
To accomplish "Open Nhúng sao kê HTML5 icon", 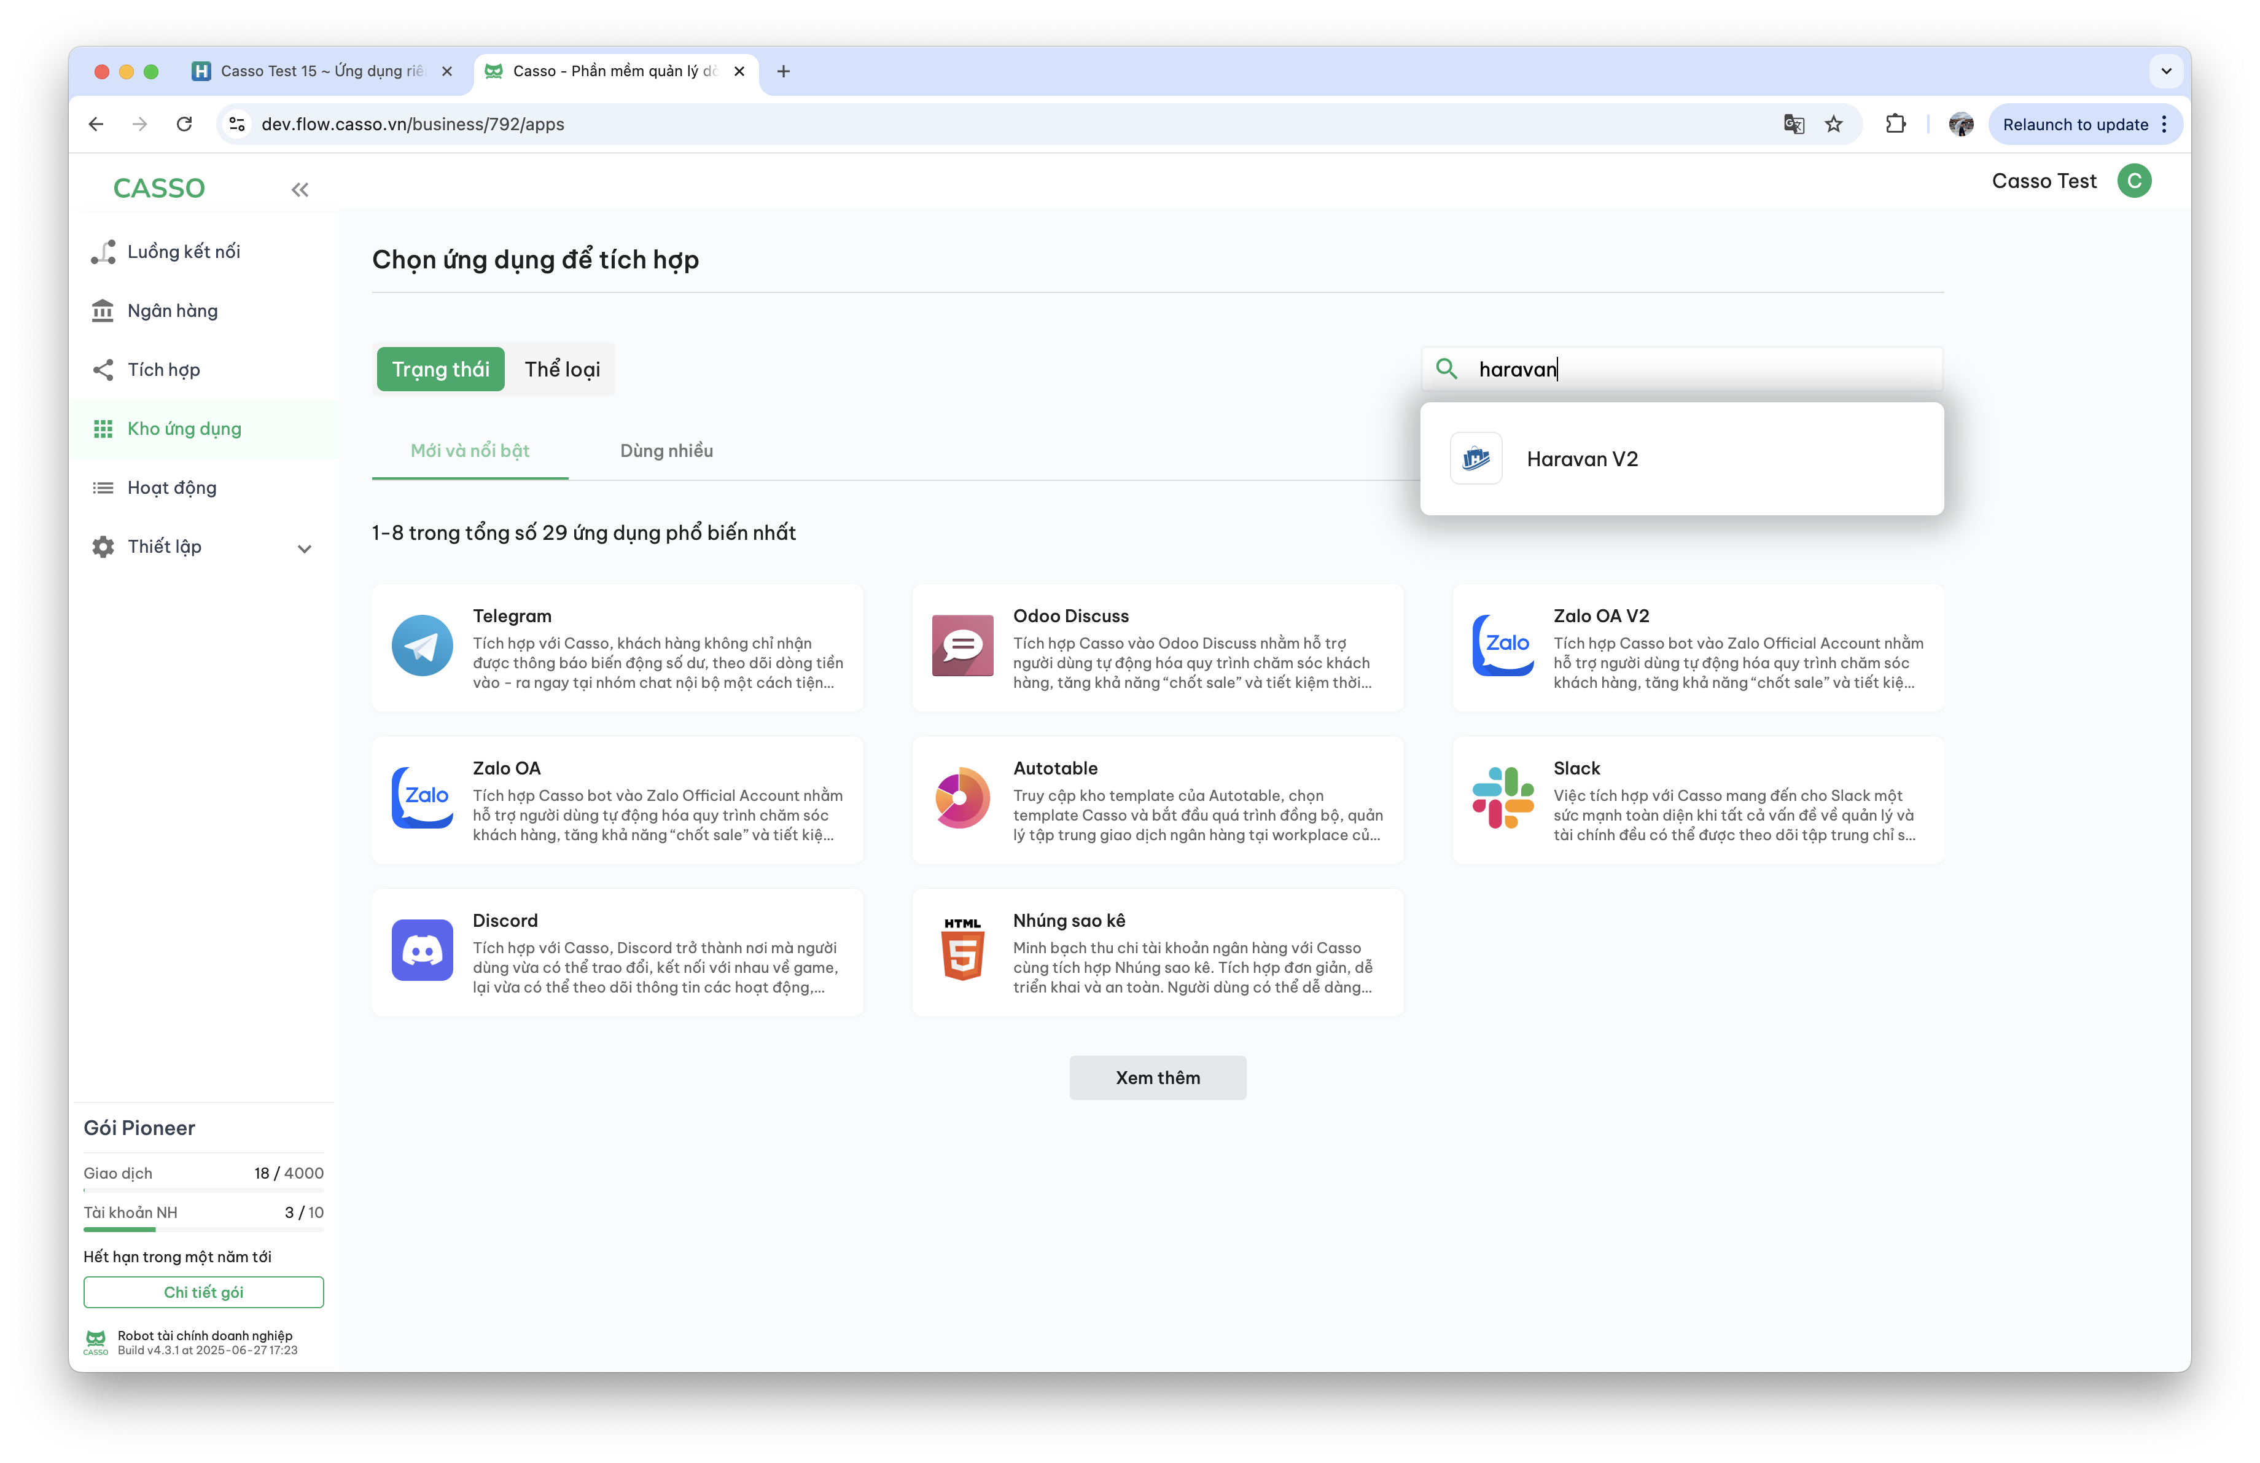I will click(x=962, y=950).
